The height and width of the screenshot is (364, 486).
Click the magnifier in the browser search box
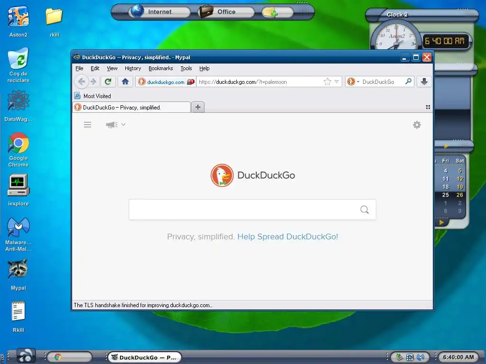click(x=409, y=82)
